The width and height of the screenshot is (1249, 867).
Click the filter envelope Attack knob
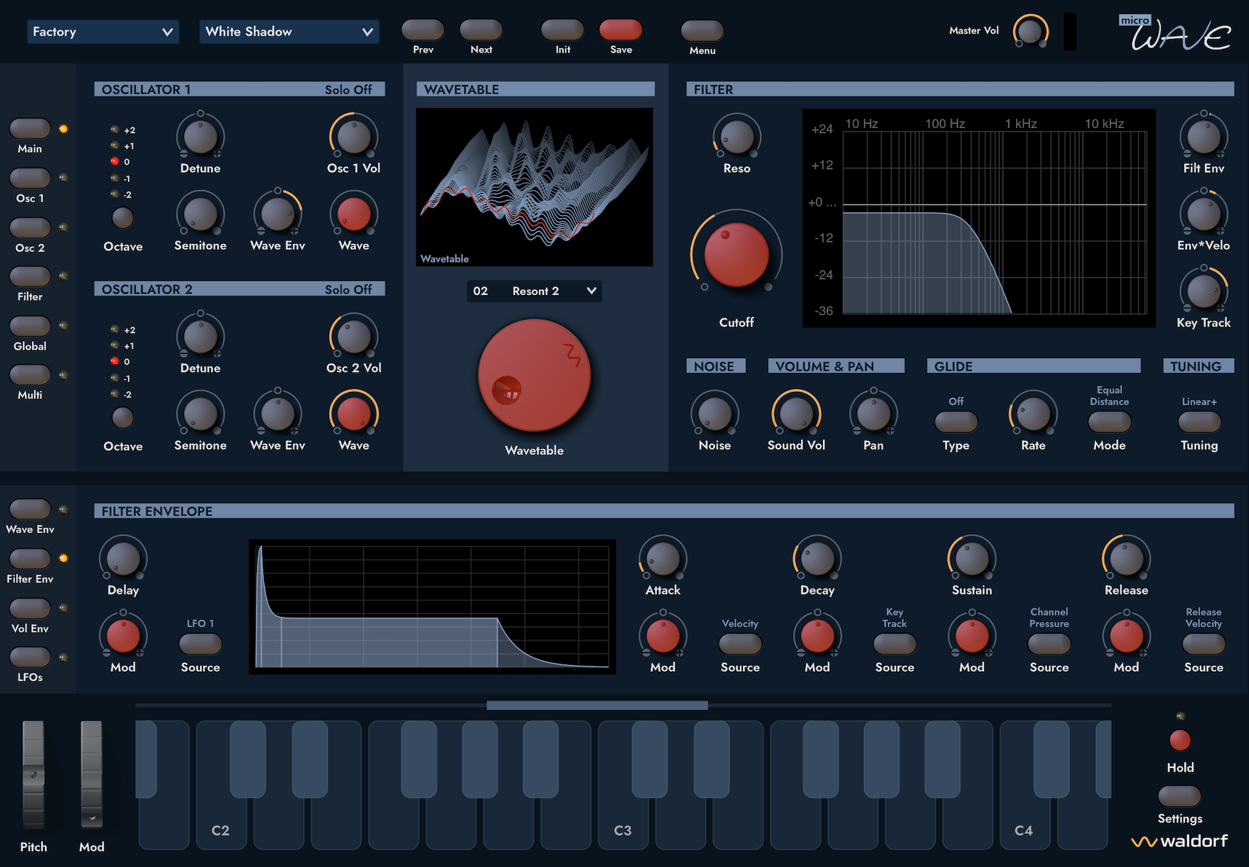pyautogui.click(x=662, y=558)
